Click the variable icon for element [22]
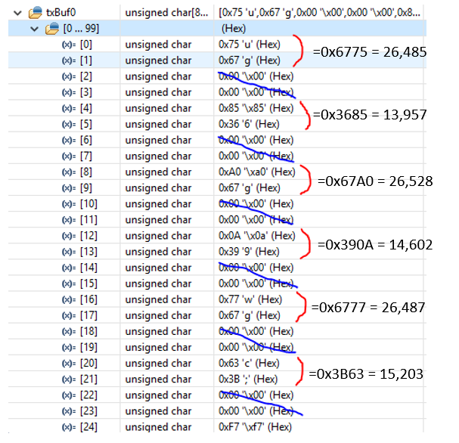The width and height of the screenshot is (459, 443). click(69, 395)
